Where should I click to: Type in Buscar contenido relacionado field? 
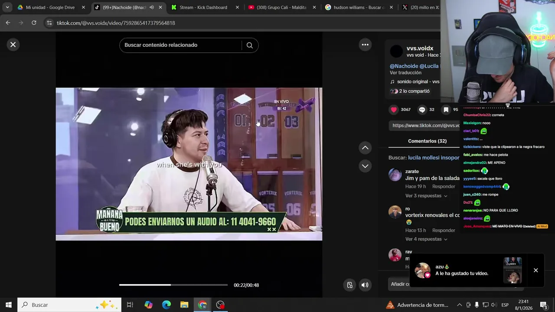pyautogui.click(x=181, y=45)
